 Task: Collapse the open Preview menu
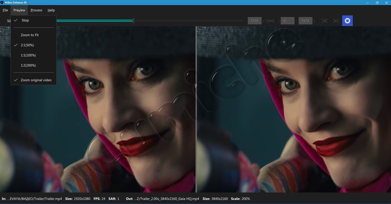click(19, 10)
